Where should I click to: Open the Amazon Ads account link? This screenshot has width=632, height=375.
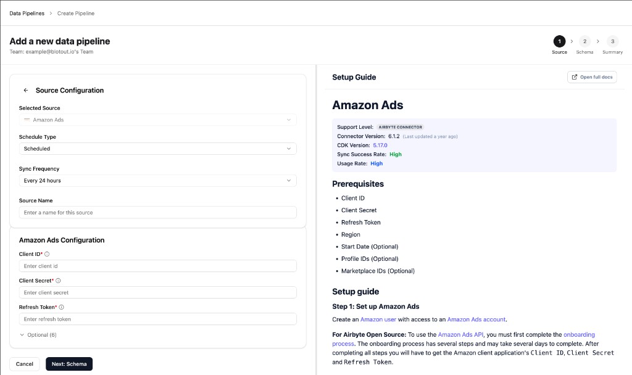point(476,319)
